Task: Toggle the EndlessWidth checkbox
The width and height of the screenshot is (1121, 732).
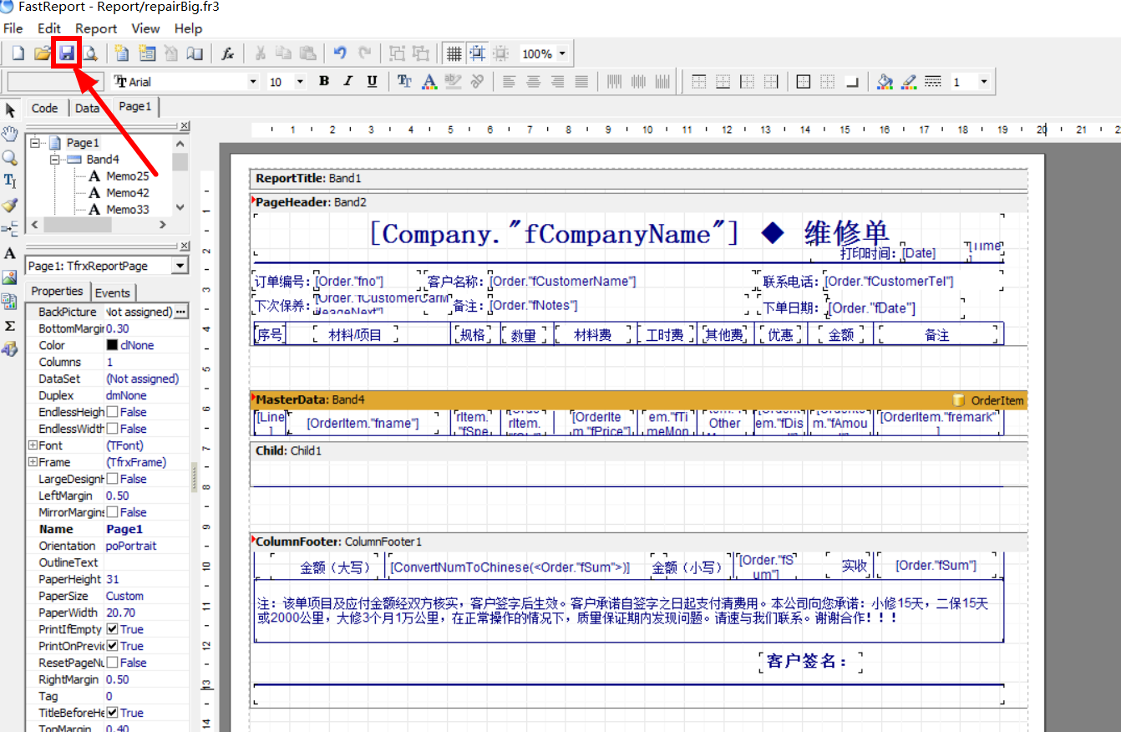Action: click(x=112, y=429)
